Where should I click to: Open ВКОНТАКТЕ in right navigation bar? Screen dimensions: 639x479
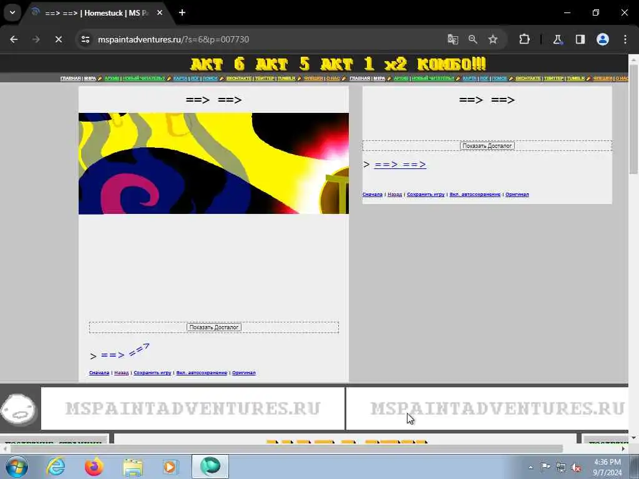528,78
